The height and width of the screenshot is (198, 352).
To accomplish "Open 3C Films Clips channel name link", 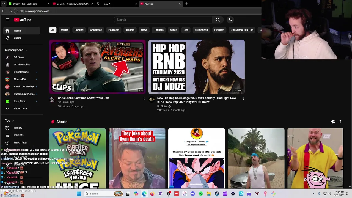I will [66, 102].
